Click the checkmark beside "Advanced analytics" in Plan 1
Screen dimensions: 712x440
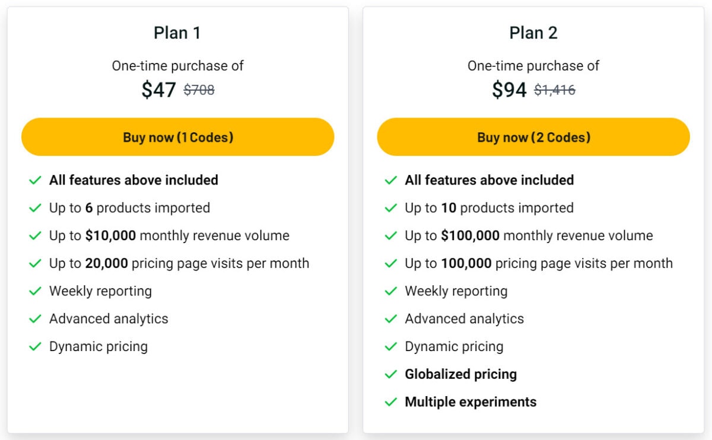[x=35, y=319]
